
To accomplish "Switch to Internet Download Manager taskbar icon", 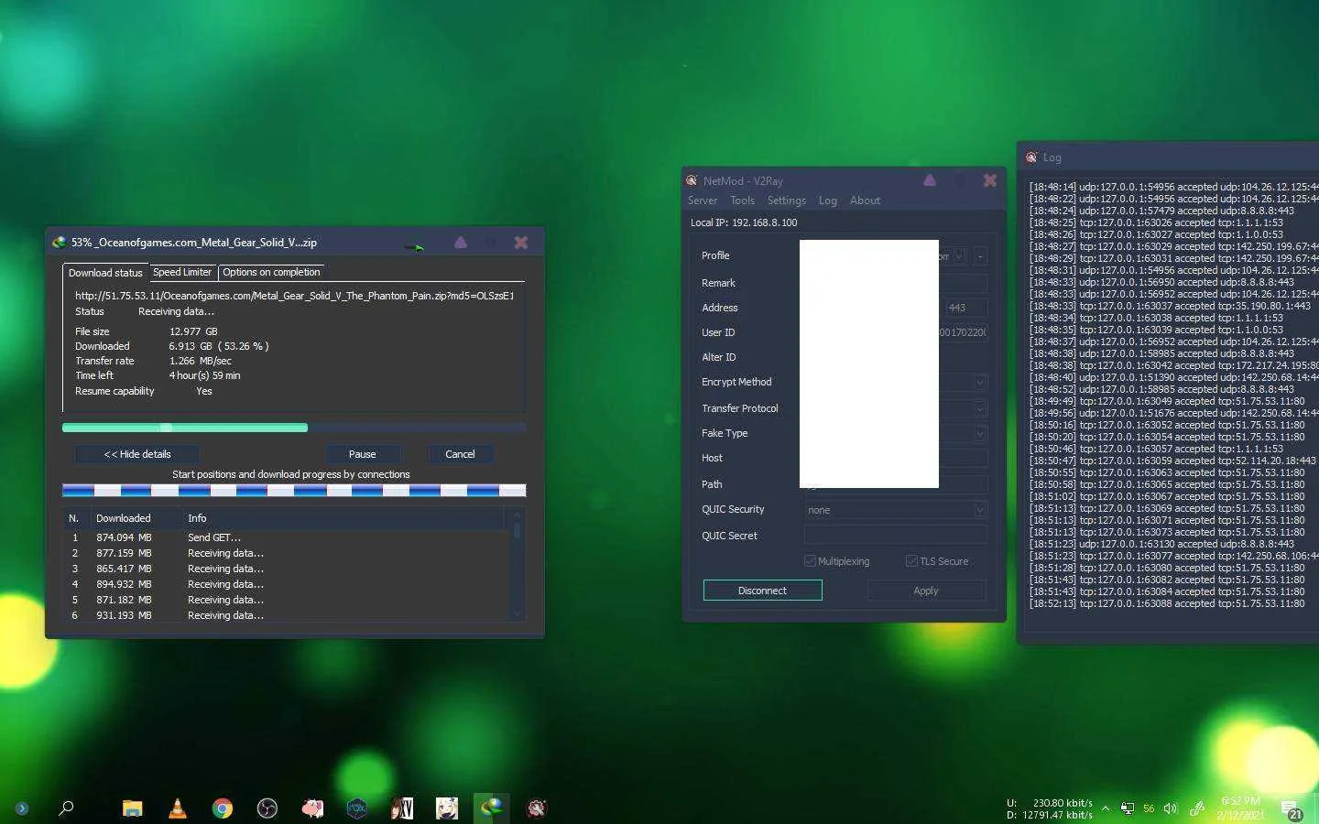I will tap(492, 808).
